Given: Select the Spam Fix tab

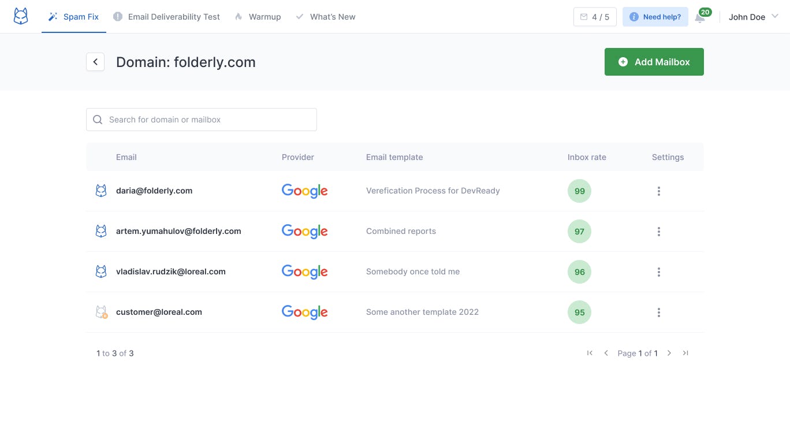Looking at the screenshot, I should (73, 17).
